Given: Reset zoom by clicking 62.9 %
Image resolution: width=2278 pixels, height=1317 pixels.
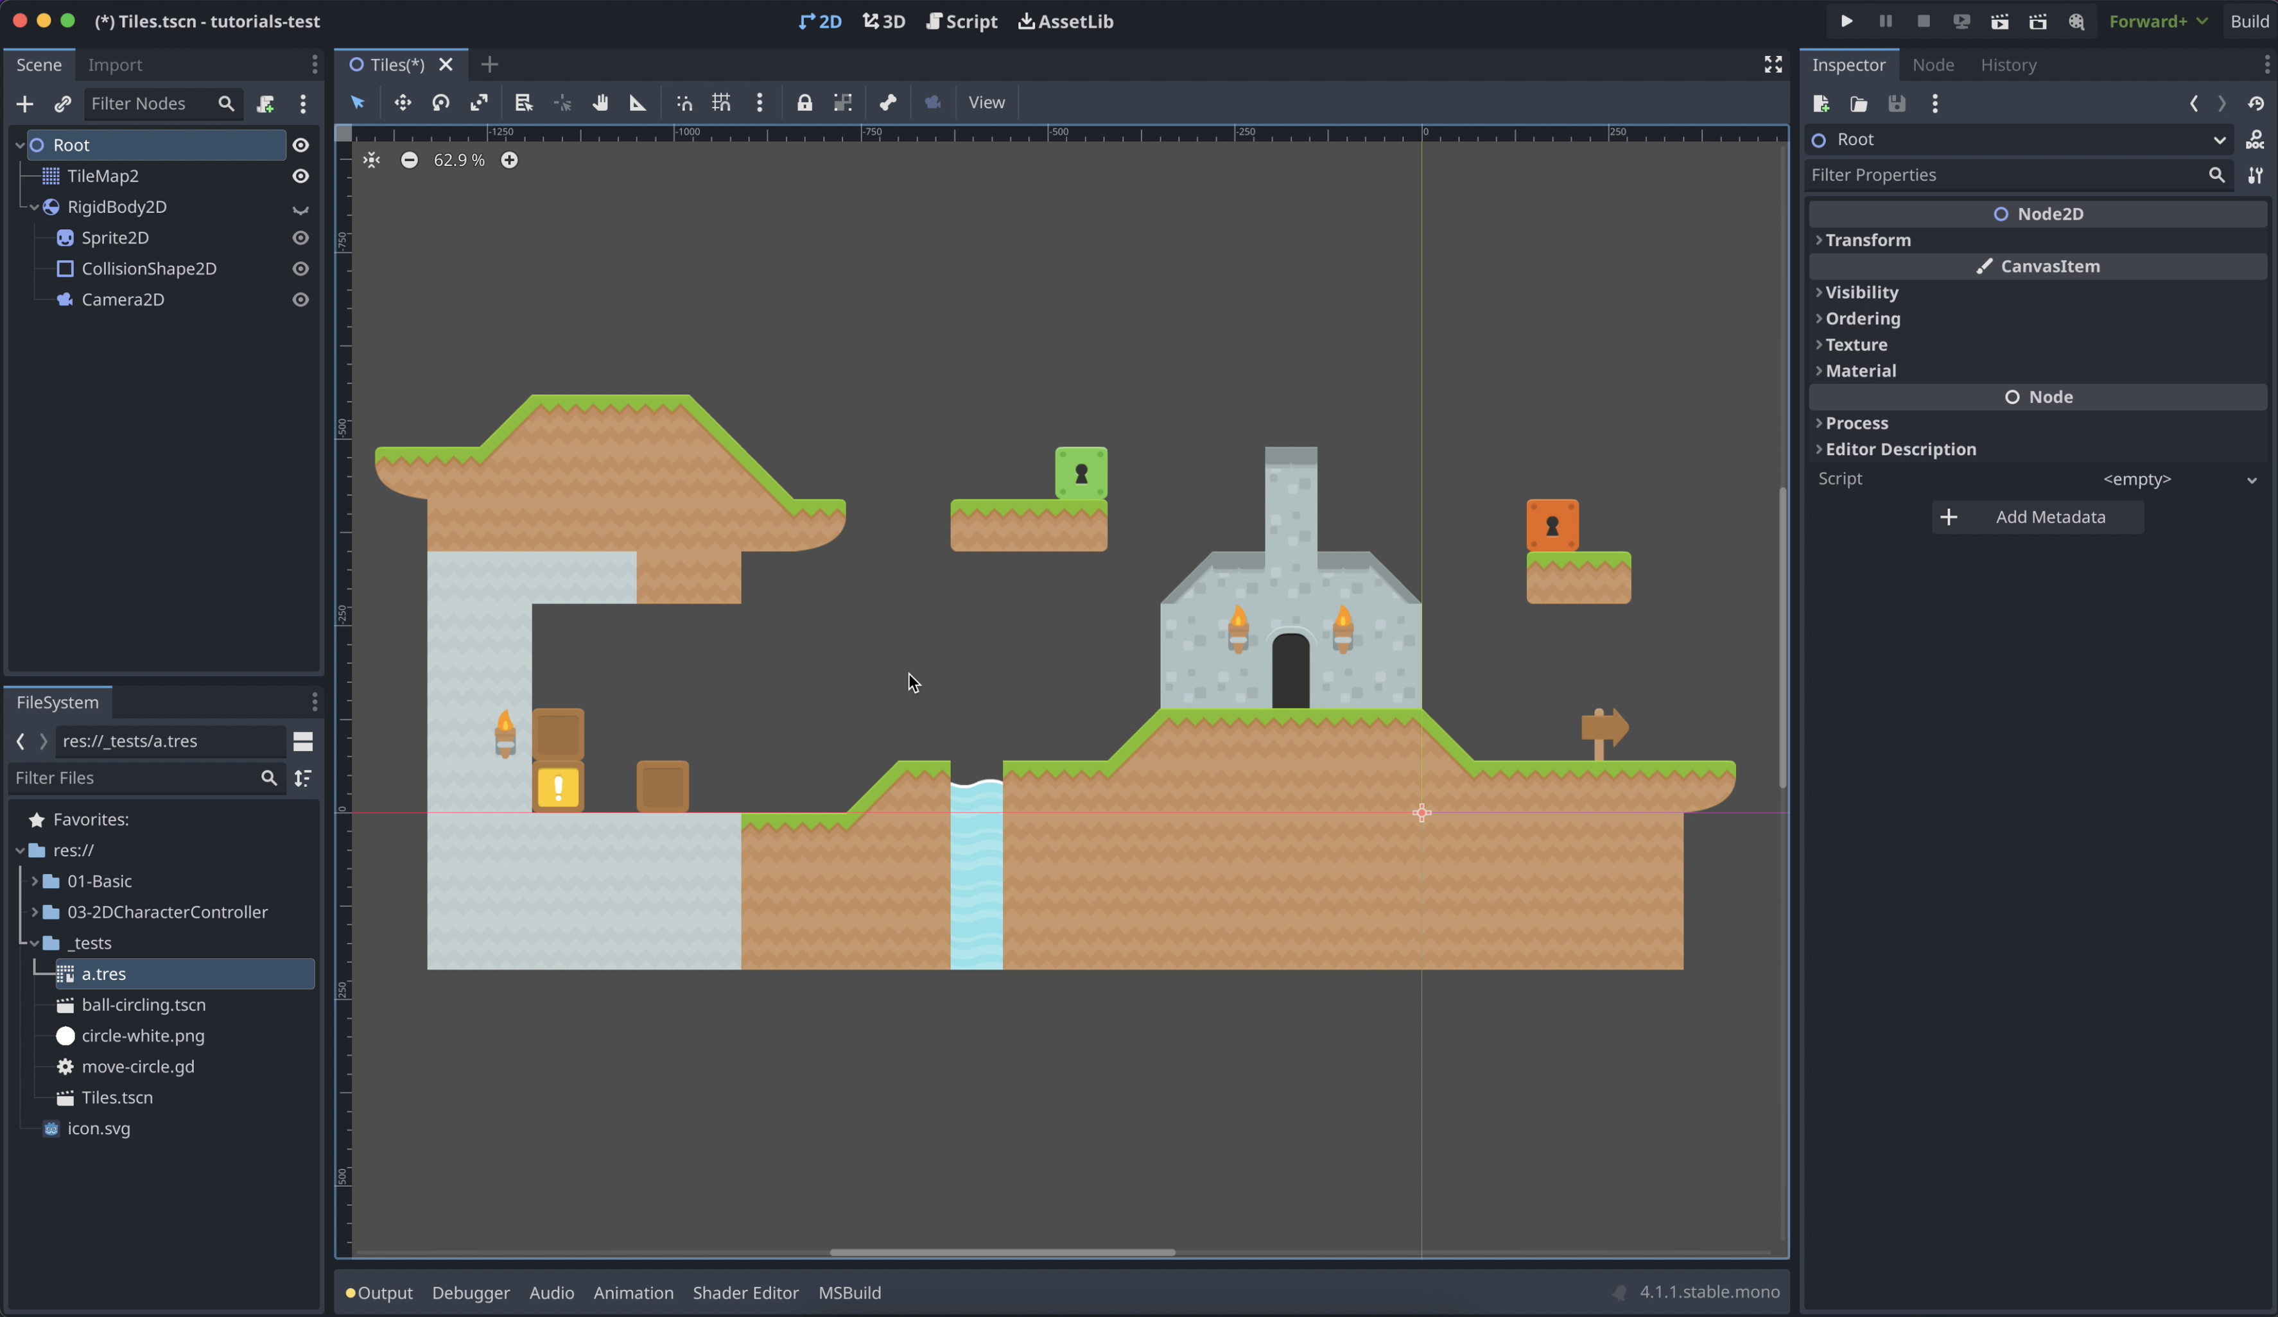Looking at the screenshot, I should 459,160.
